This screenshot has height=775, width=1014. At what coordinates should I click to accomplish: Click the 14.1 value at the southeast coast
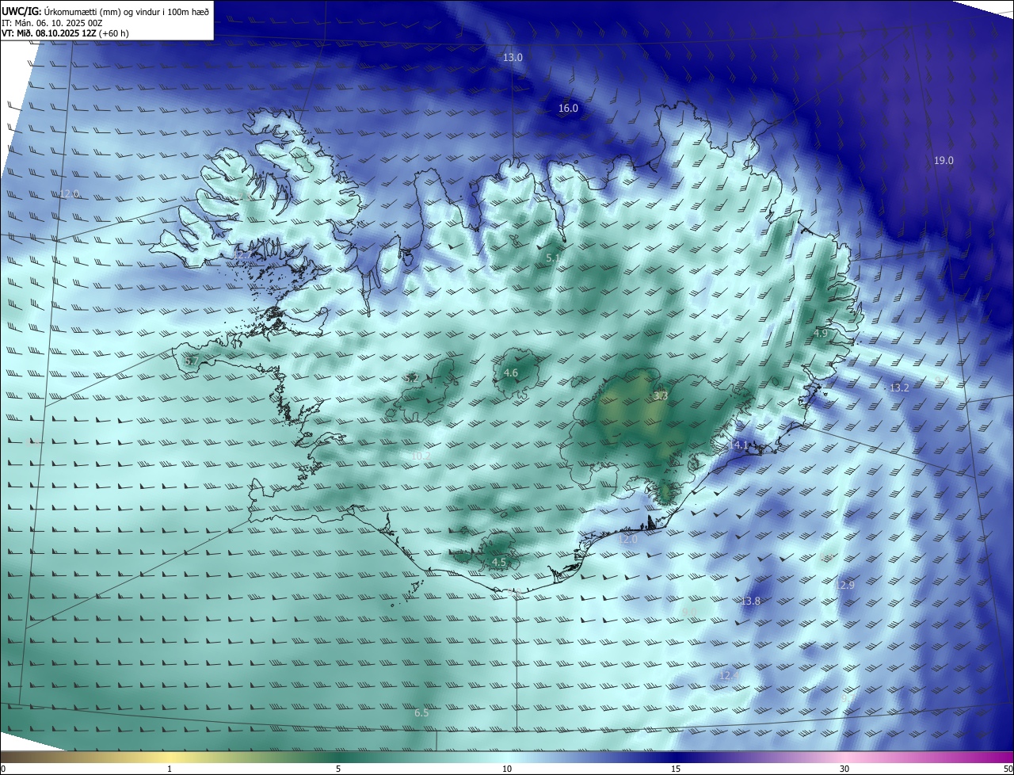739,445
